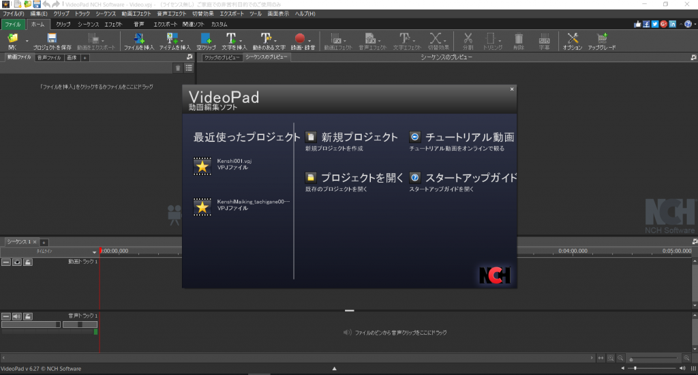Toggle the eye icon on 動画トラック 1
Image resolution: width=698 pixels, height=375 pixels.
[16, 262]
